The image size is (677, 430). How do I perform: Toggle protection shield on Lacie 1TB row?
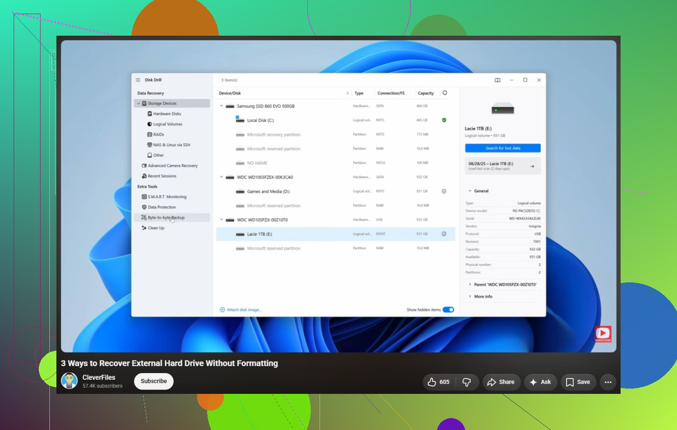(444, 234)
